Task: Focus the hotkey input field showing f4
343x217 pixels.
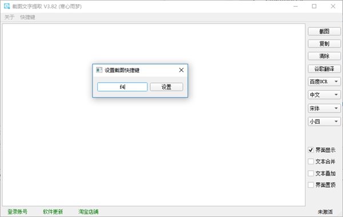Action: pos(122,87)
